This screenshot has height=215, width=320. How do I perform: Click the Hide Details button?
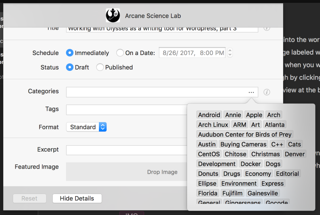77,198
